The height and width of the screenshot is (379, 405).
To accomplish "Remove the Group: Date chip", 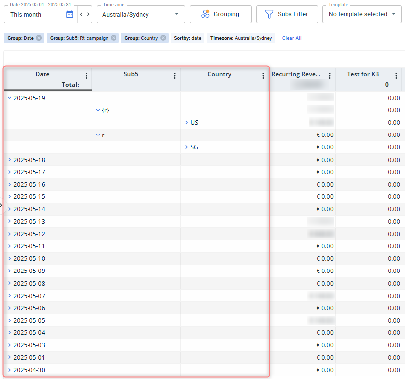I will [x=39, y=38].
